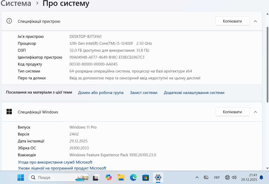The width and height of the screenshot is (269, 184).
Task: Open Угода про використання служб Microsoft
Action: pyautogui.click(x=55, y=162)
